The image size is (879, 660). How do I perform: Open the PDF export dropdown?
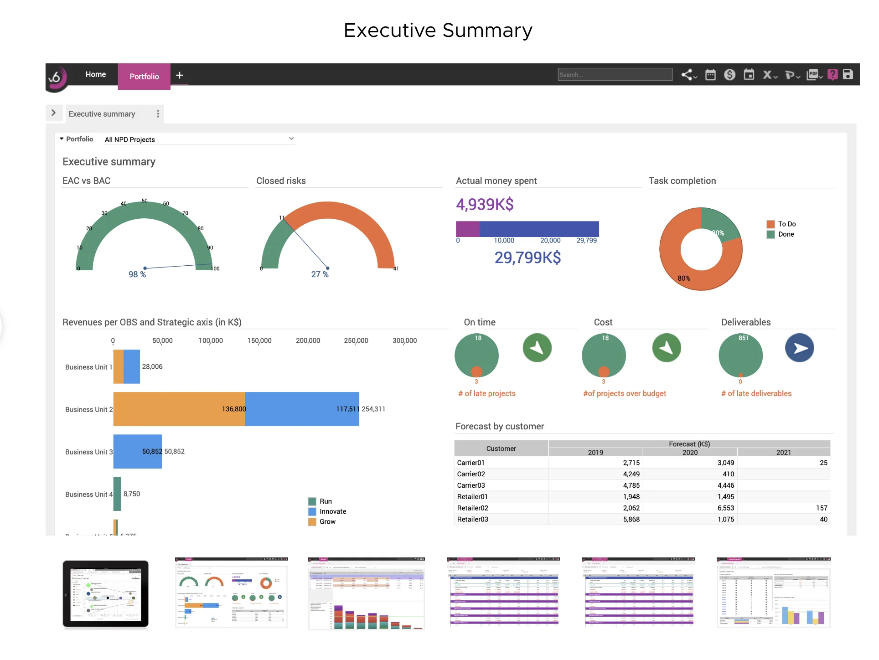(x=814, y=75)
